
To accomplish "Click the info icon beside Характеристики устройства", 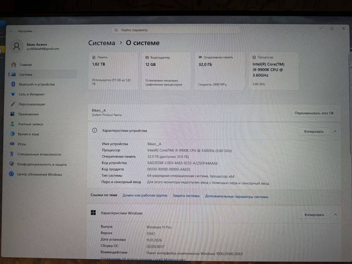I will [x=95, y=130].
